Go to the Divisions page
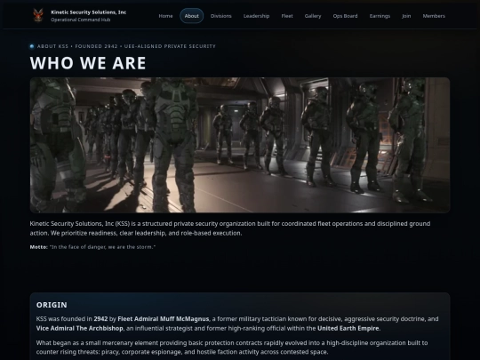The image size is (480, 360). pyautogui.click(x=221, y=16)
